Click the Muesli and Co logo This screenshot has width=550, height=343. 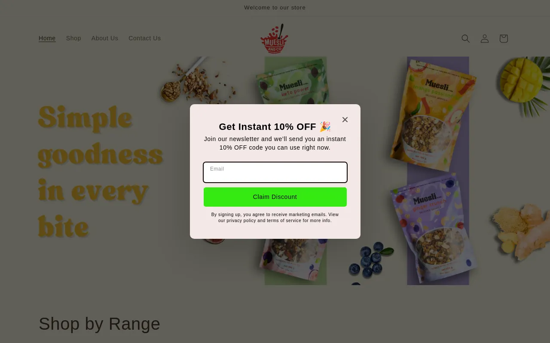[x=274, y=39]
